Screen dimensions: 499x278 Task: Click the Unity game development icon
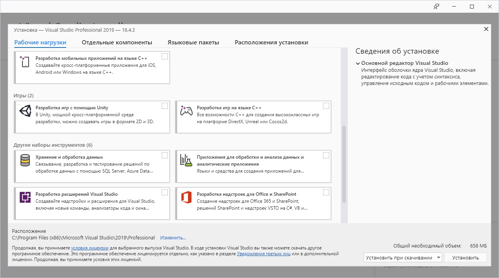(25, 111)
